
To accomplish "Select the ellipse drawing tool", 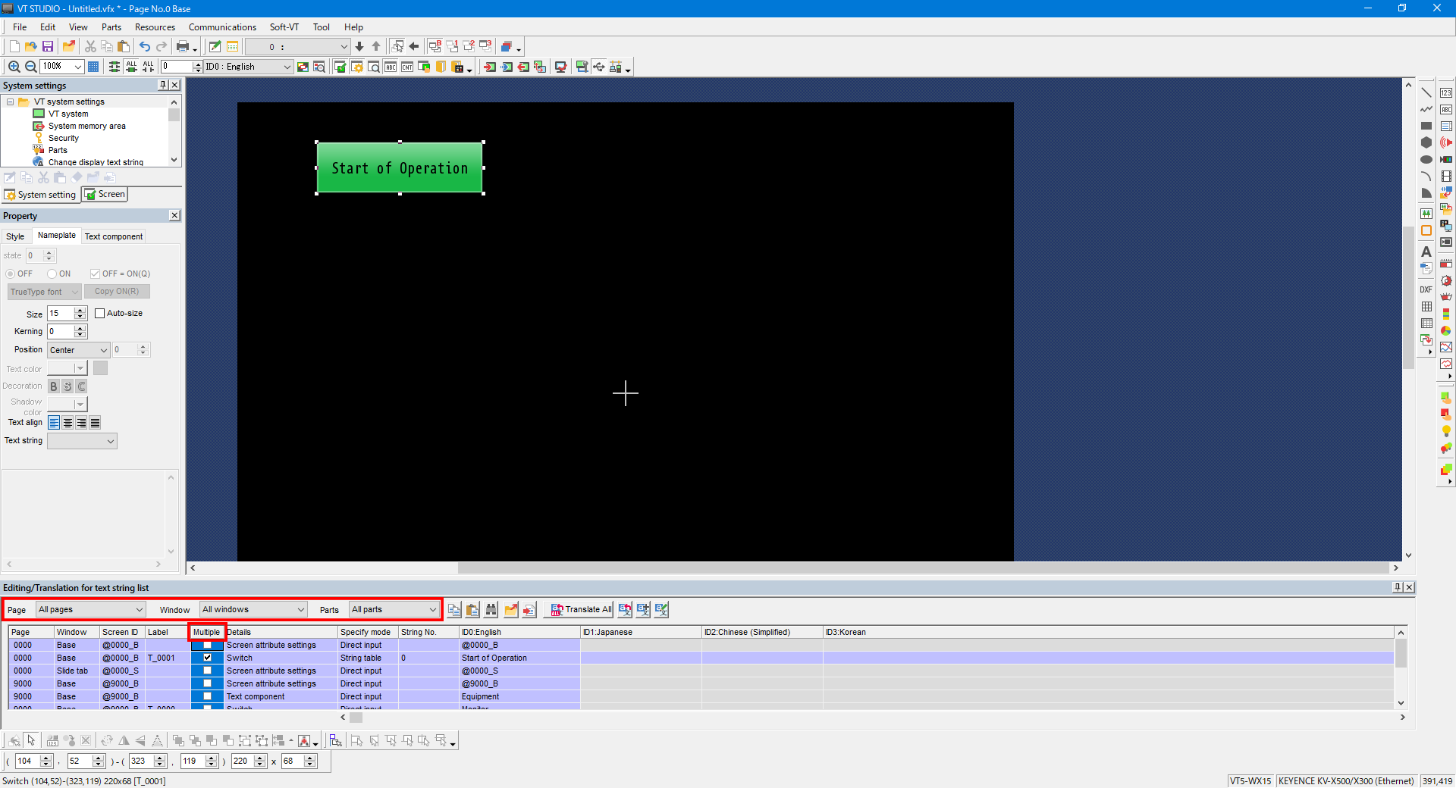I will point(1426,160).
